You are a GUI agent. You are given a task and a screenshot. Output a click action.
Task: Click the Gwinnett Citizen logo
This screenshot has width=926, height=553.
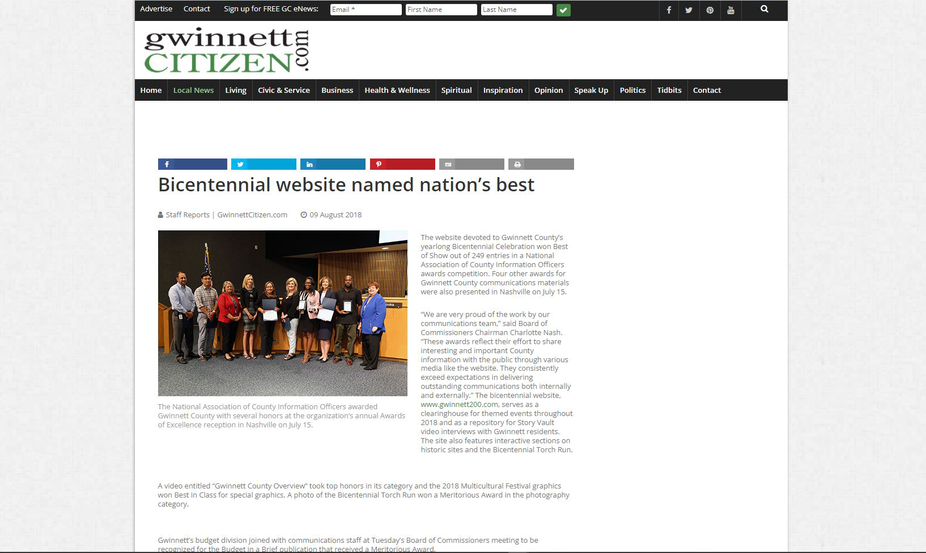pyautogui.click(x=227, y=50)
